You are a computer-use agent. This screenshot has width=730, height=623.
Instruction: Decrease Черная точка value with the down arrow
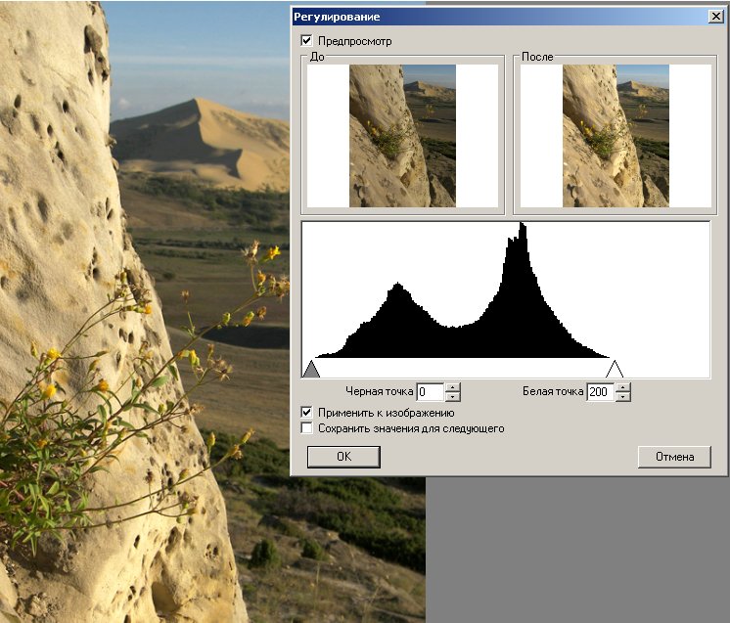(452, 397)
